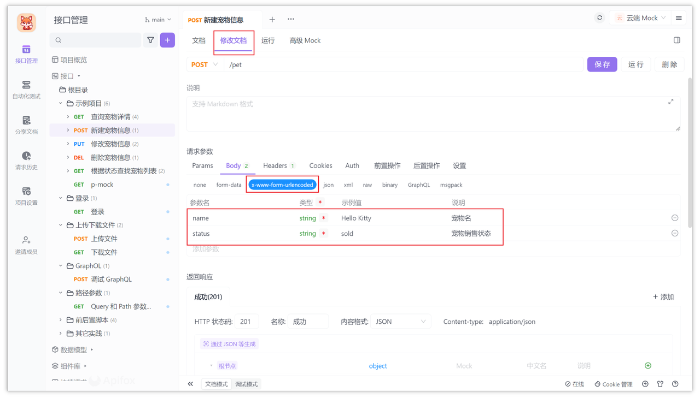
Task: Open the filter icon beside the search box
Action: [x=150, y=40]
